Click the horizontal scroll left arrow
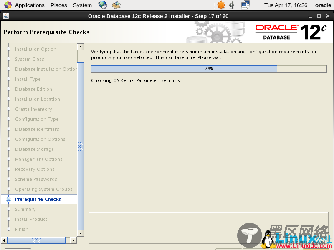This screenshot has width=334, height=250. (4, 240)
